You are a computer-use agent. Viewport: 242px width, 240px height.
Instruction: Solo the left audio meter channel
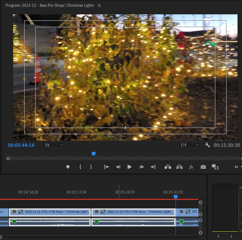click(x=218, y=236)
